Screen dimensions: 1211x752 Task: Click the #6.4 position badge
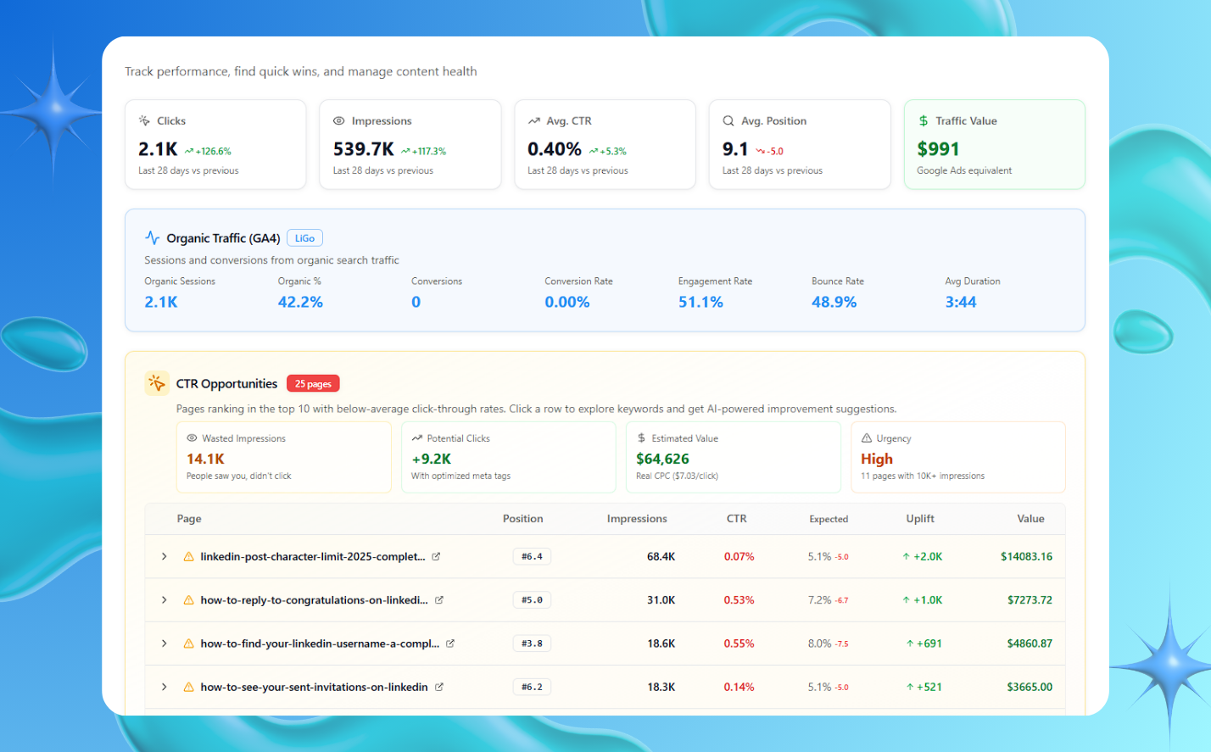pos(532,557)
